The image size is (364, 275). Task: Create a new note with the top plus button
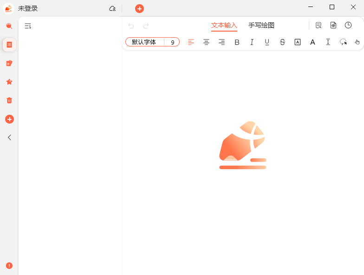click(139, 8)
